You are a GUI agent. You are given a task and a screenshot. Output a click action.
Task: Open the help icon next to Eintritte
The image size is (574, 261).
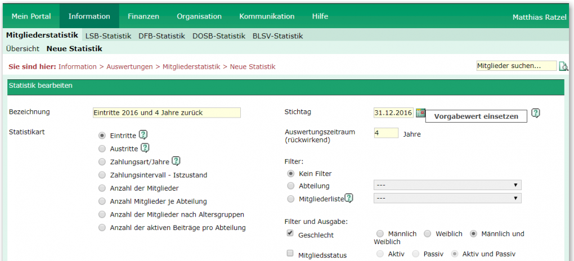click(x=143, y=135)
